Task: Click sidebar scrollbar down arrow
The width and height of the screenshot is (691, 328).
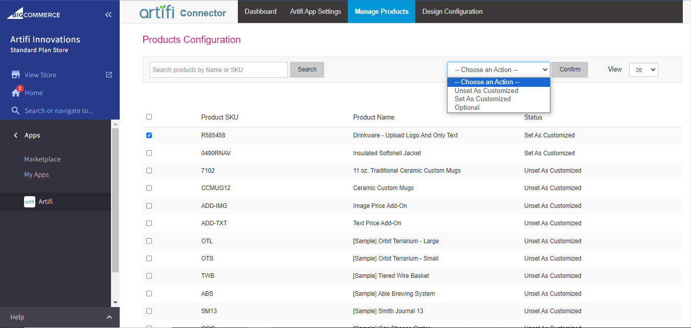Action: [115, 302]
